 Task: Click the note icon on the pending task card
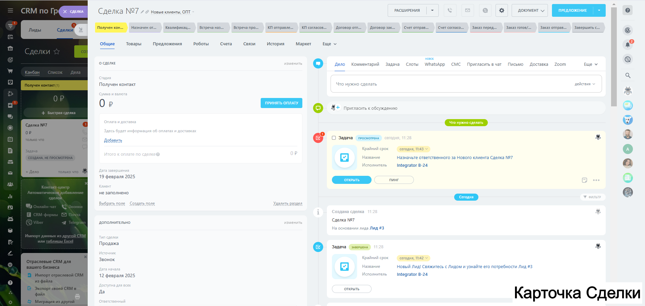coord(584,180)
